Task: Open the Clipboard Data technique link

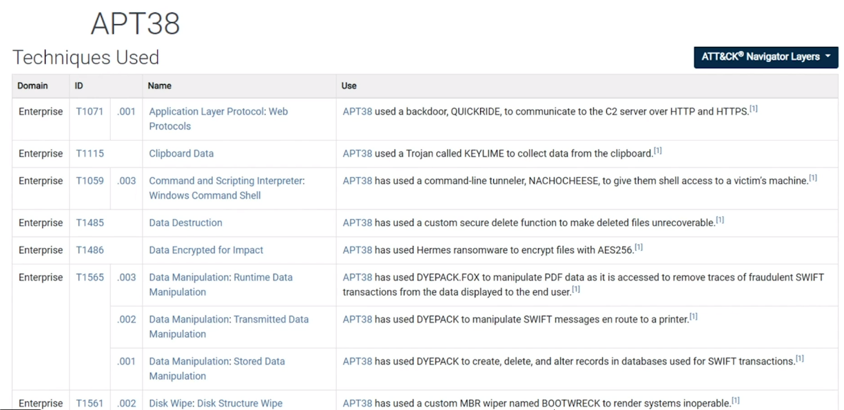Action: (x=181, y=154)
